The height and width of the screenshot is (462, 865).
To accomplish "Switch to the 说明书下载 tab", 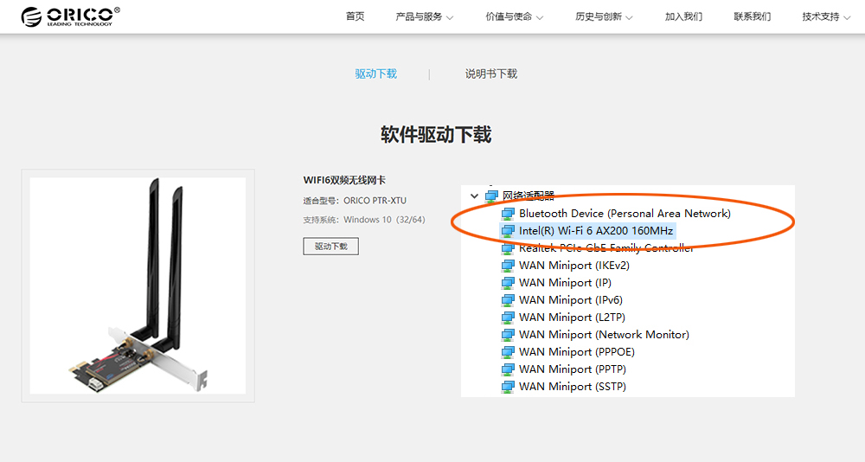I will tap(491, 74).
